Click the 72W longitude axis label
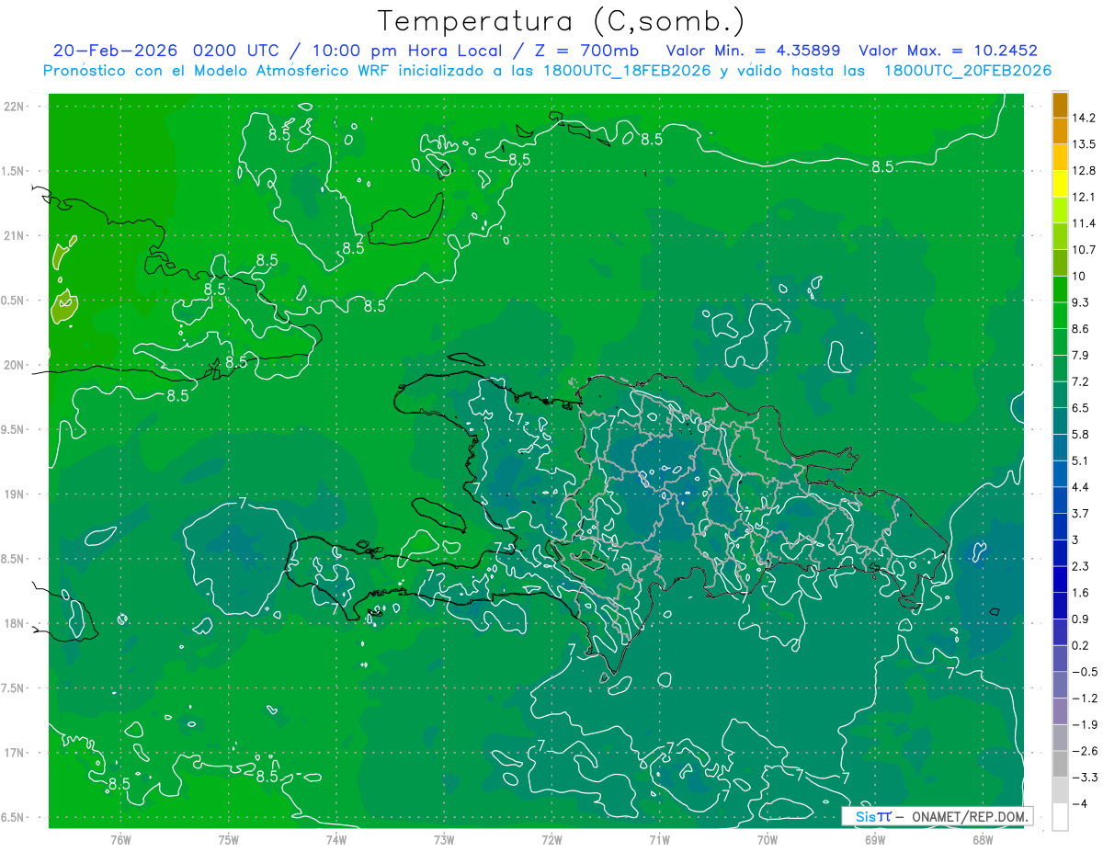The image size is (1103, 852). tap(551, 839)
